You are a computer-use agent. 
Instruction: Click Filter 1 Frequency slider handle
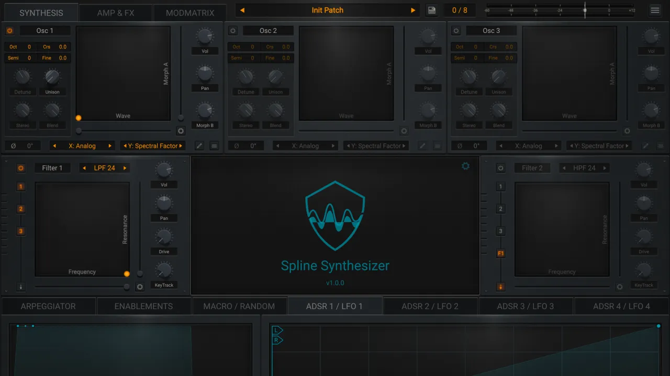pyautogui.click(x=127, y=287)
